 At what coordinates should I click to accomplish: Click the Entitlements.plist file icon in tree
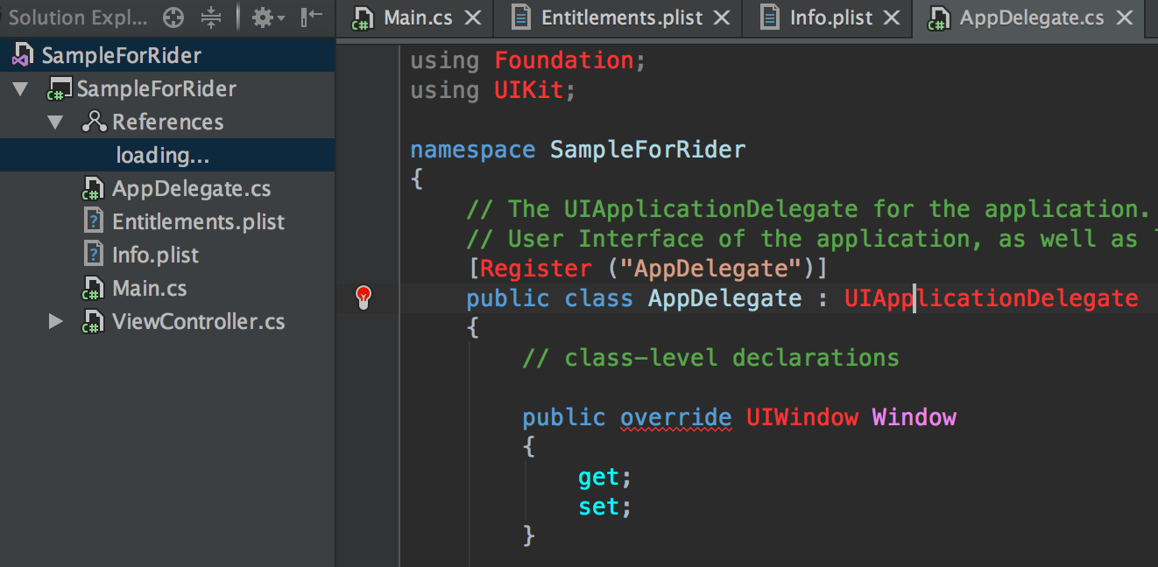click(94, 221)
